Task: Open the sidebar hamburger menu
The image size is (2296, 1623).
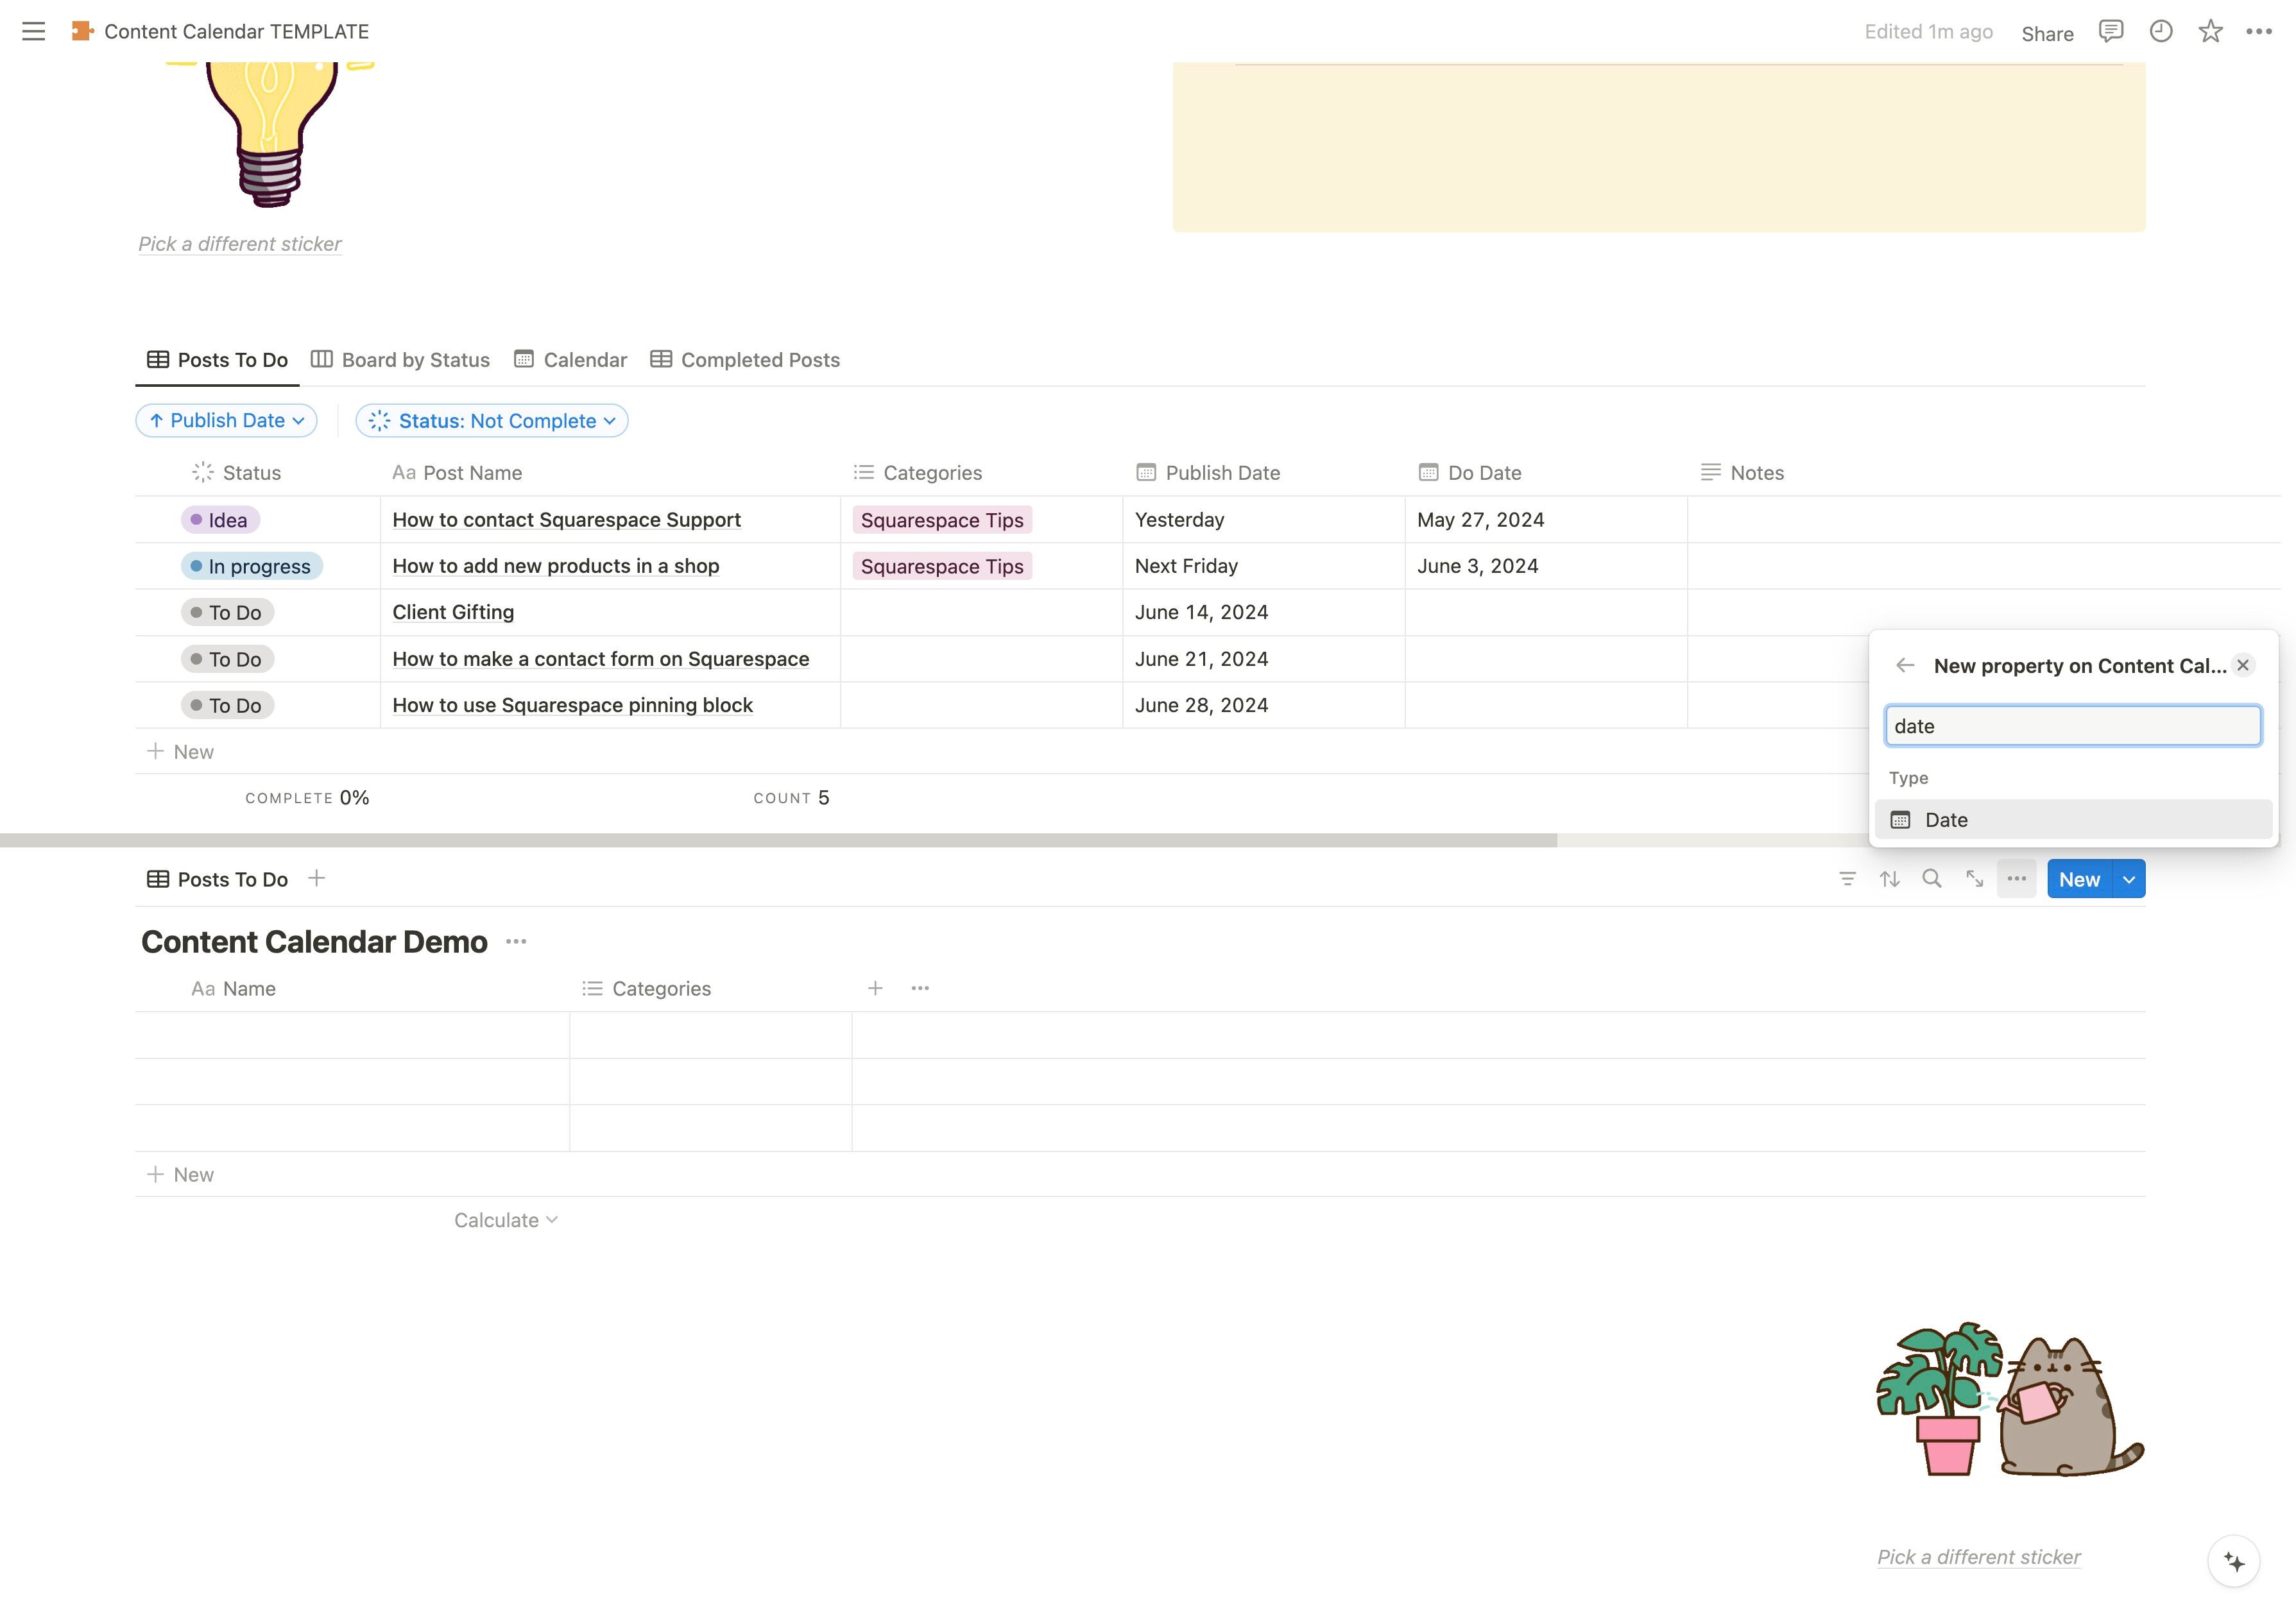Action: 33,31
